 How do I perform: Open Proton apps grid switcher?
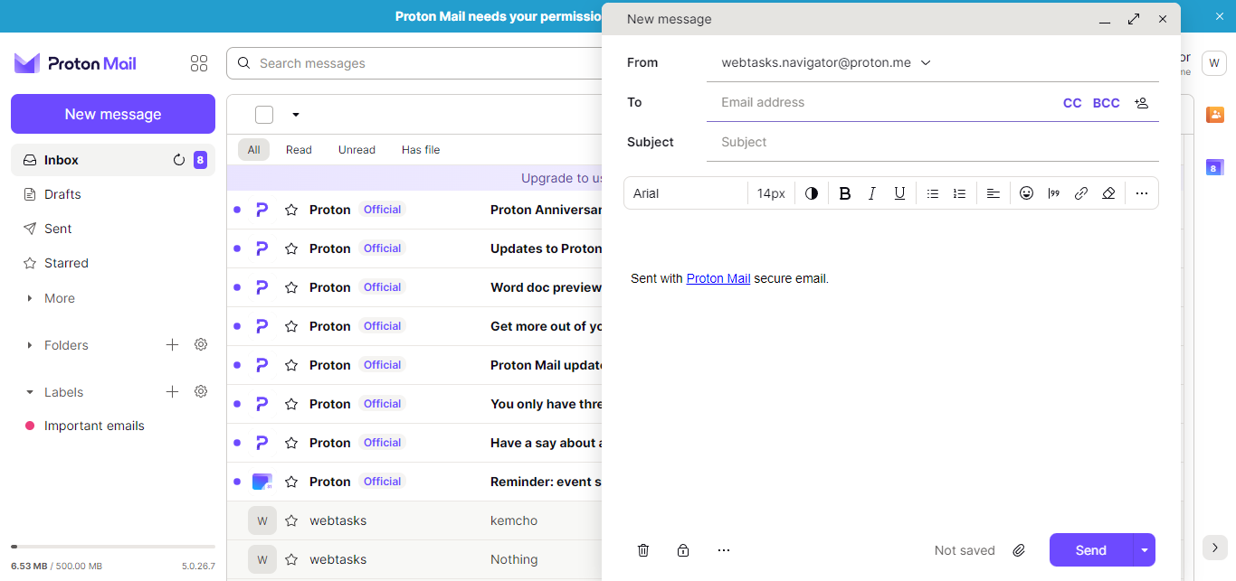pos(199,63)
